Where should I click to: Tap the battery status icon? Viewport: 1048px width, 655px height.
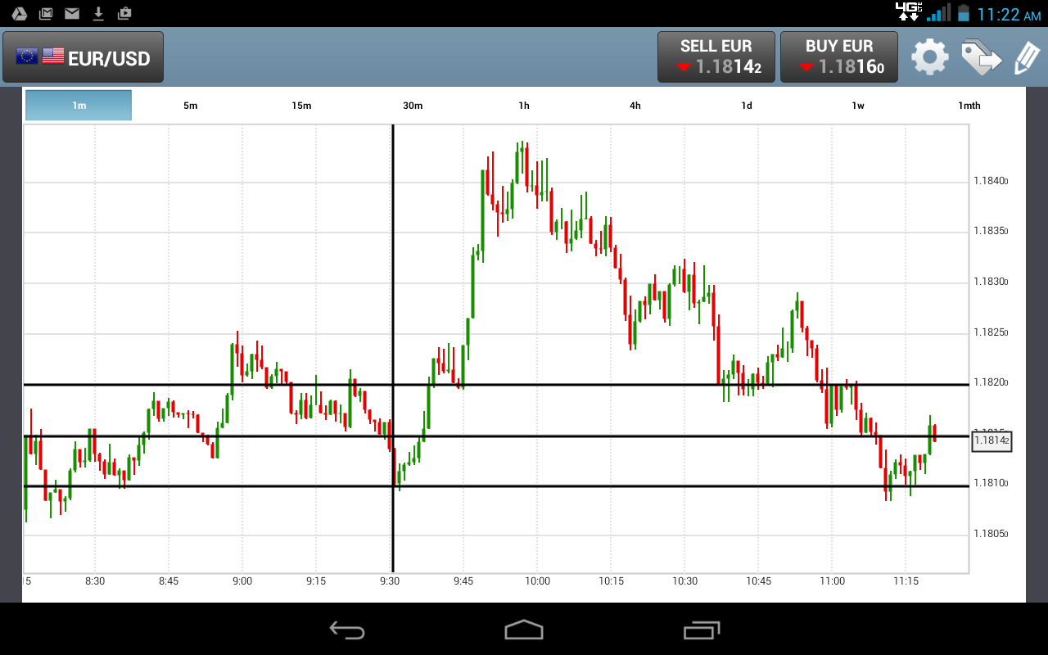click(964, 12)
